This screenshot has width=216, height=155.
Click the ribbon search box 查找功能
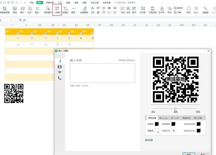125,3
